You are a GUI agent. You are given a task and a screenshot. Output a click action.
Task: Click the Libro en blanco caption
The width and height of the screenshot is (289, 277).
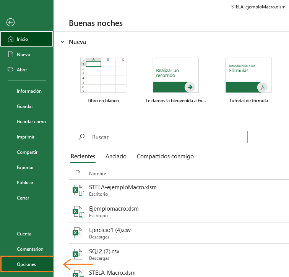point(103,101)
